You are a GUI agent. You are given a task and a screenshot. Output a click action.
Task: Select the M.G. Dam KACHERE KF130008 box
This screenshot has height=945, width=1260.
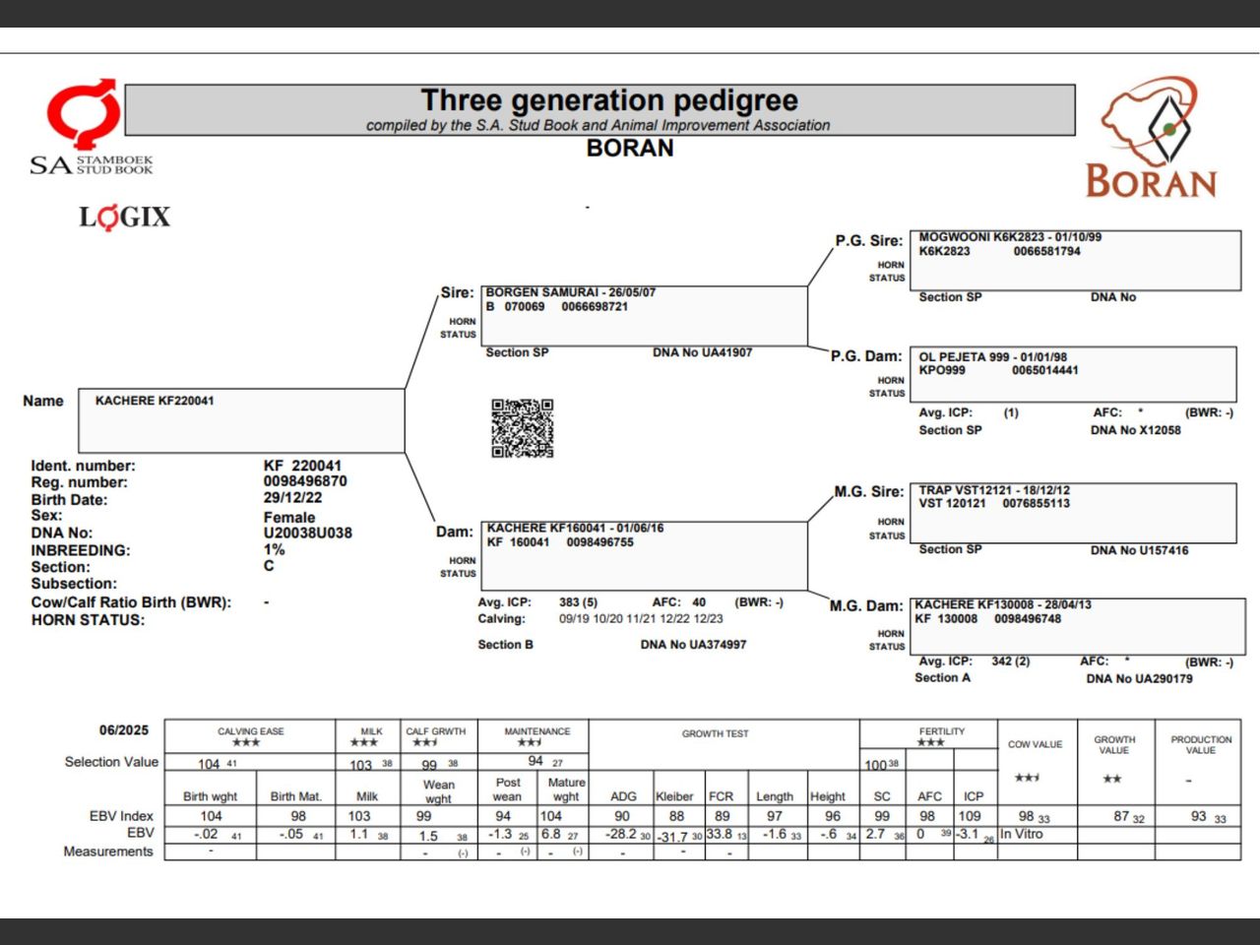pyautogui.click(x=1076, y=620)
